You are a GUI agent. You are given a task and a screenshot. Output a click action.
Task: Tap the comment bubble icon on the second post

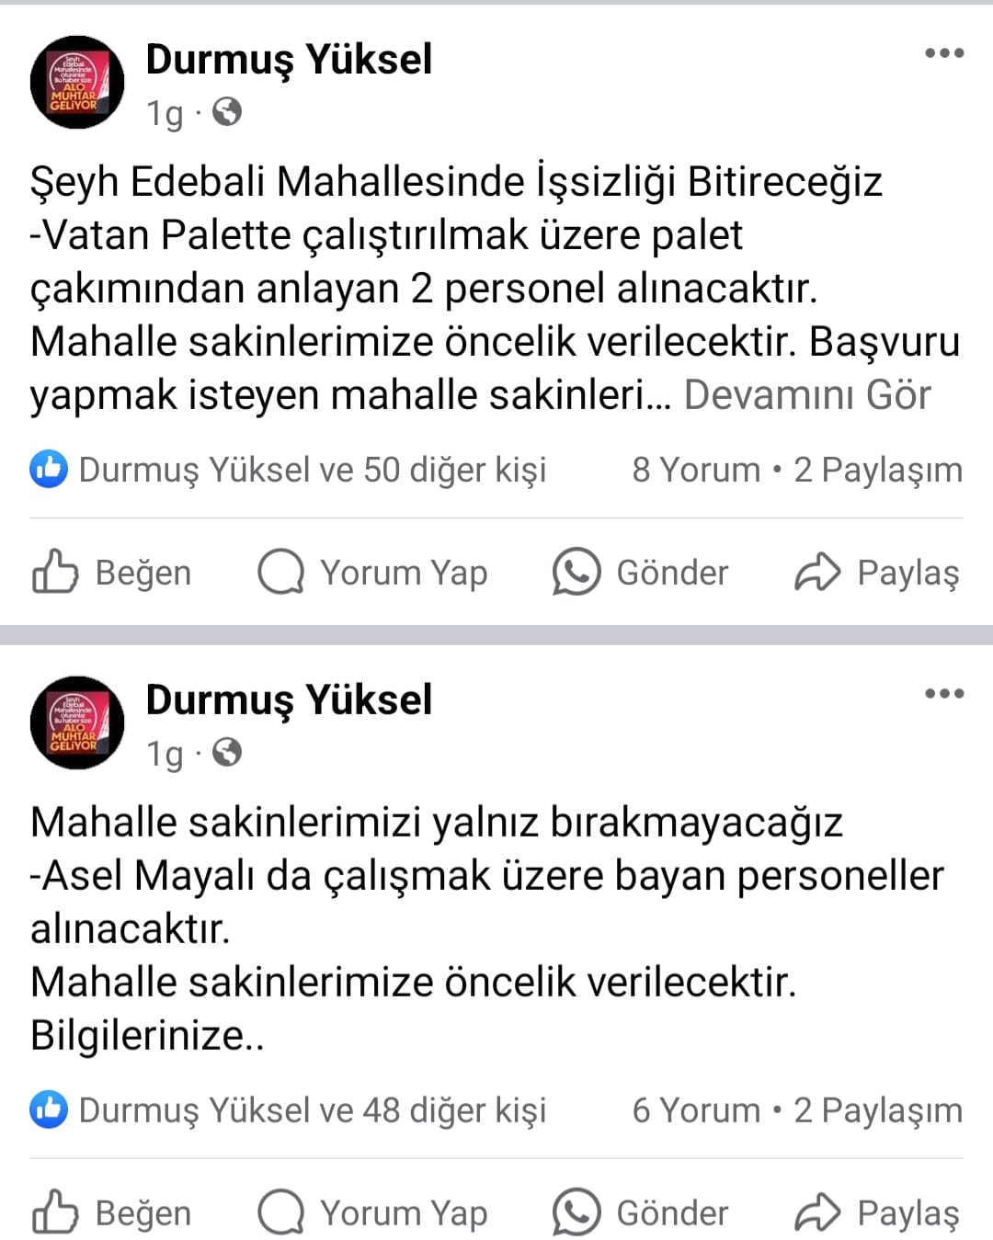click(280, 1212)
